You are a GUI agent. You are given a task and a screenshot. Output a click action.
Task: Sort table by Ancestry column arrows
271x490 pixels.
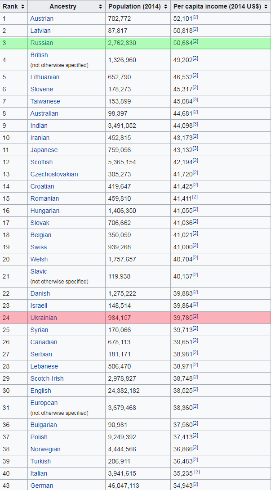[100, 6]
